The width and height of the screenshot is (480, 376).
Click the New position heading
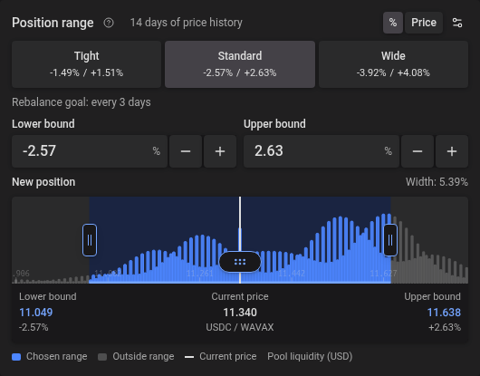[x=43, y=182]
